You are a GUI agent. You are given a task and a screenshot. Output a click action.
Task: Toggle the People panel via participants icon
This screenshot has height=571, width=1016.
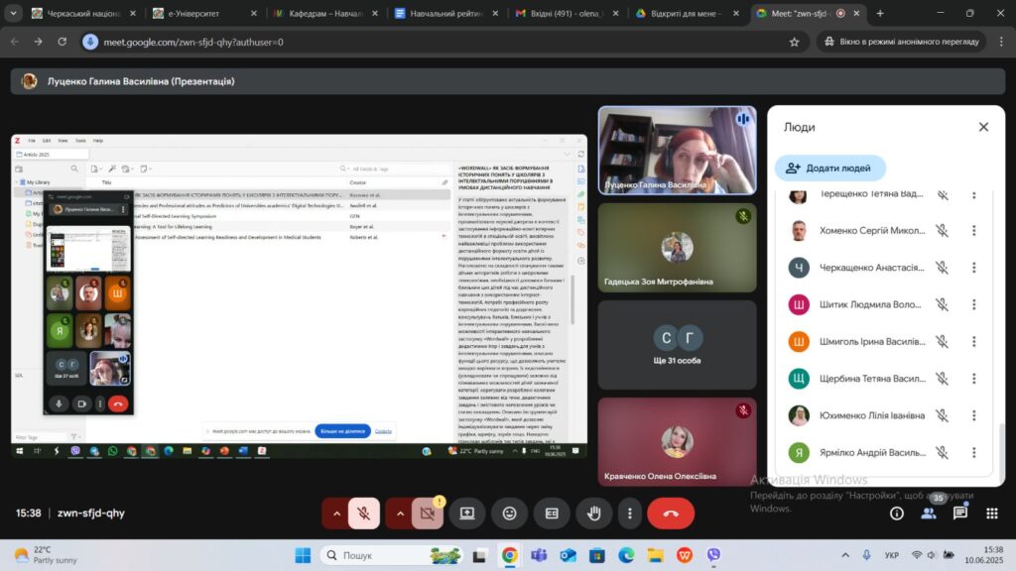pyautogui.click(x=929, y=514)
